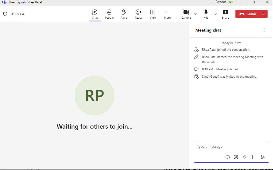The image size is (273, 170).
Task: Expand Mic options dropdown arrow
Action: click(215, 14)
